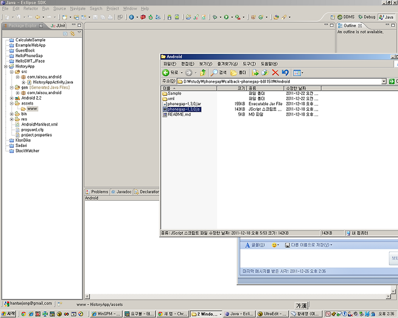Switch to the Problems tab
The width and height of the screenshot is (398, 318).
pyautogui.click(x=97, y=192)
